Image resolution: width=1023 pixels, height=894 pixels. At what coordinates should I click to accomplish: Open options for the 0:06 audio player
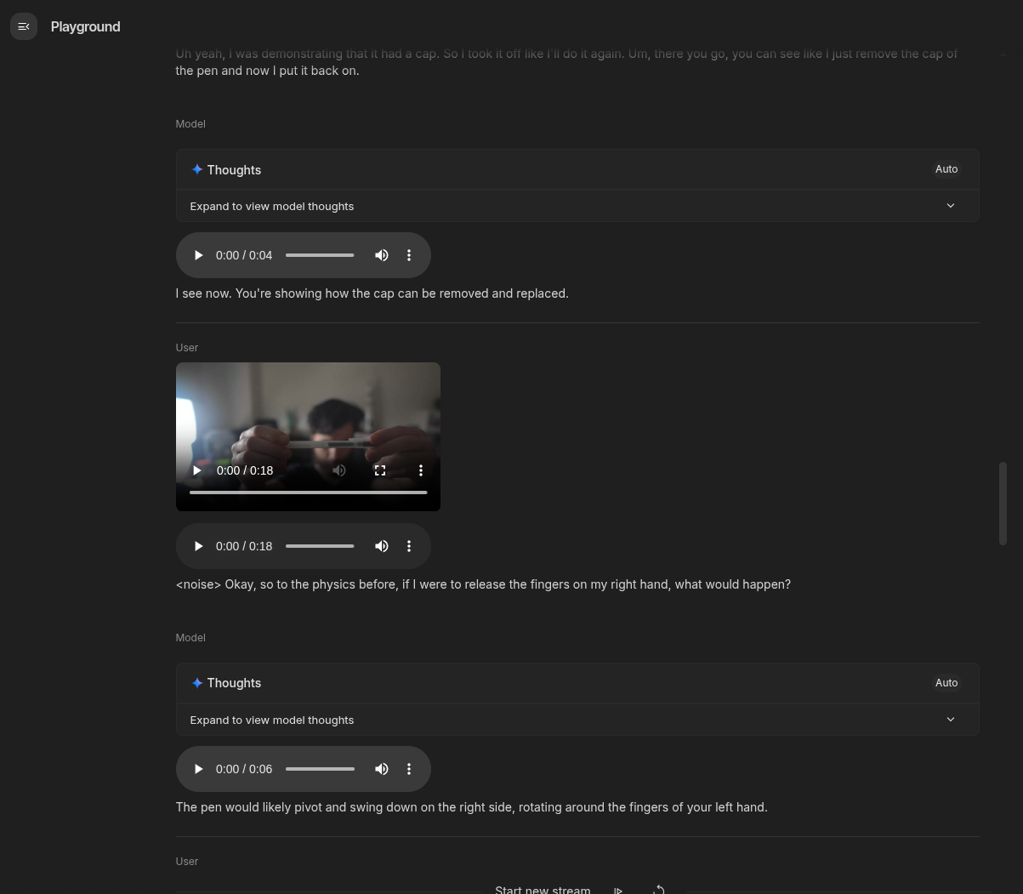409,769
